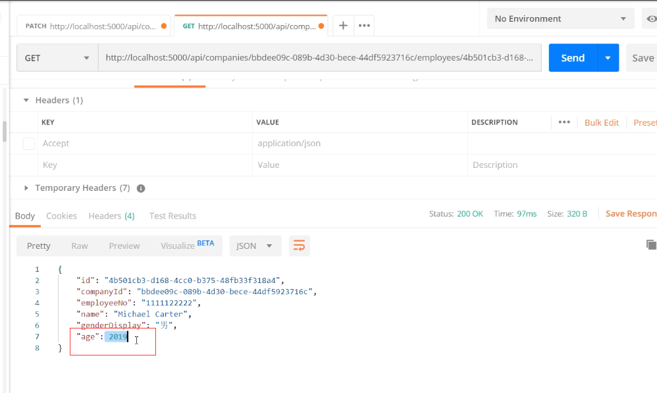
Task: Click the blue Send button
Action: pos(573,58)
